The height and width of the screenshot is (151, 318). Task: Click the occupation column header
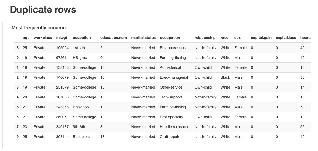pos(170,38)
